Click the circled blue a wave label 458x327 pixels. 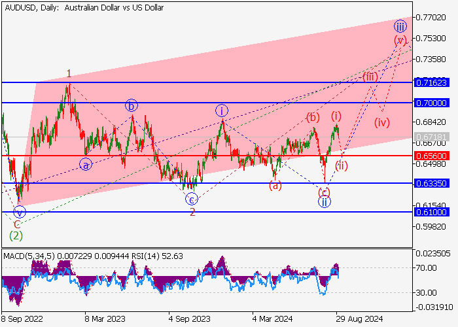(86, 165)
